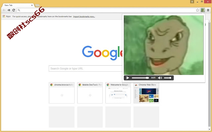Reload the page with the refresh icon
The image size is (212, 132).
[14, 10]
